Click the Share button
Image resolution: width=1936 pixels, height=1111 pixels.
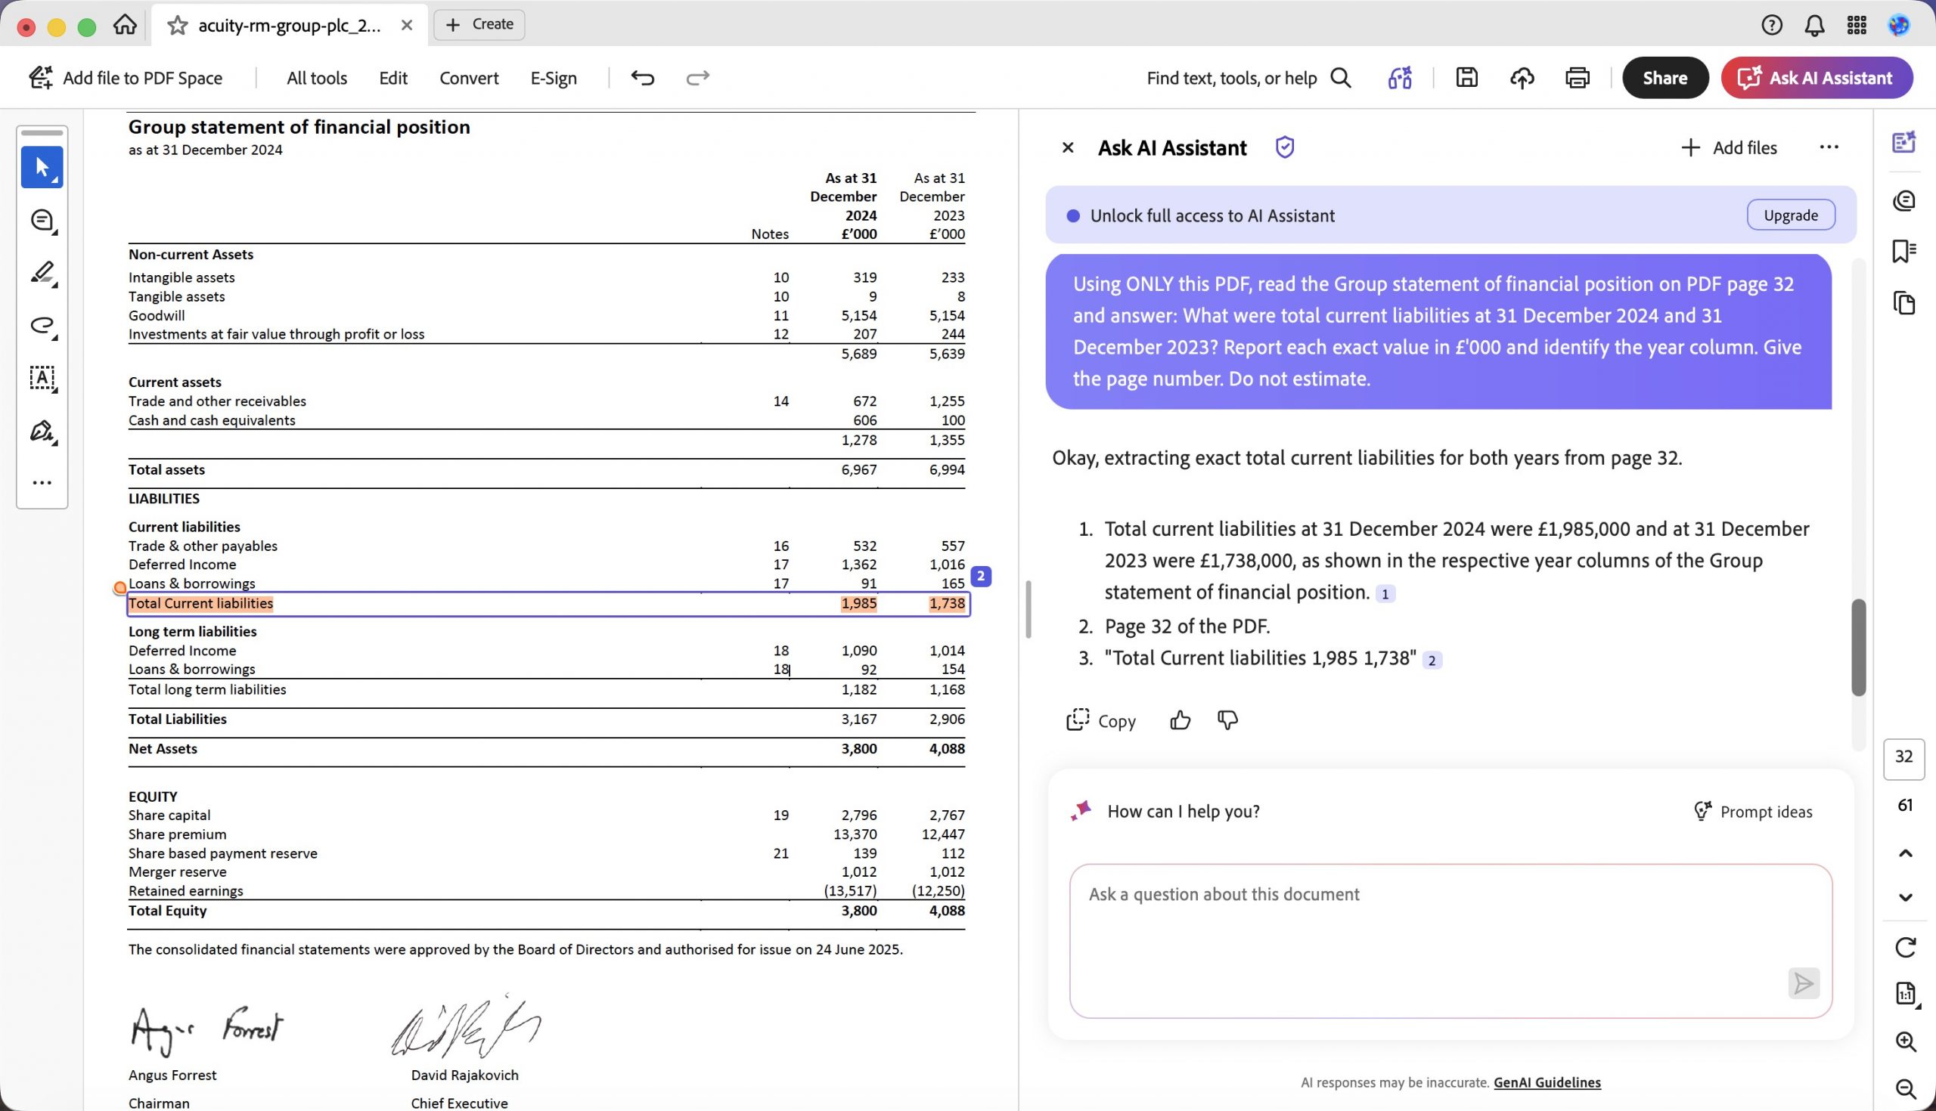[1665, 78]
